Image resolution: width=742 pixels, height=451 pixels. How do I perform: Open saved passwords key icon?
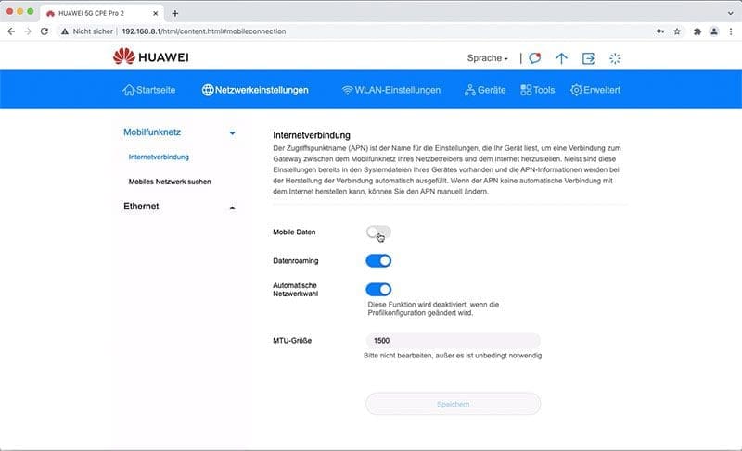pyautogui.click(x=660, y=31)
